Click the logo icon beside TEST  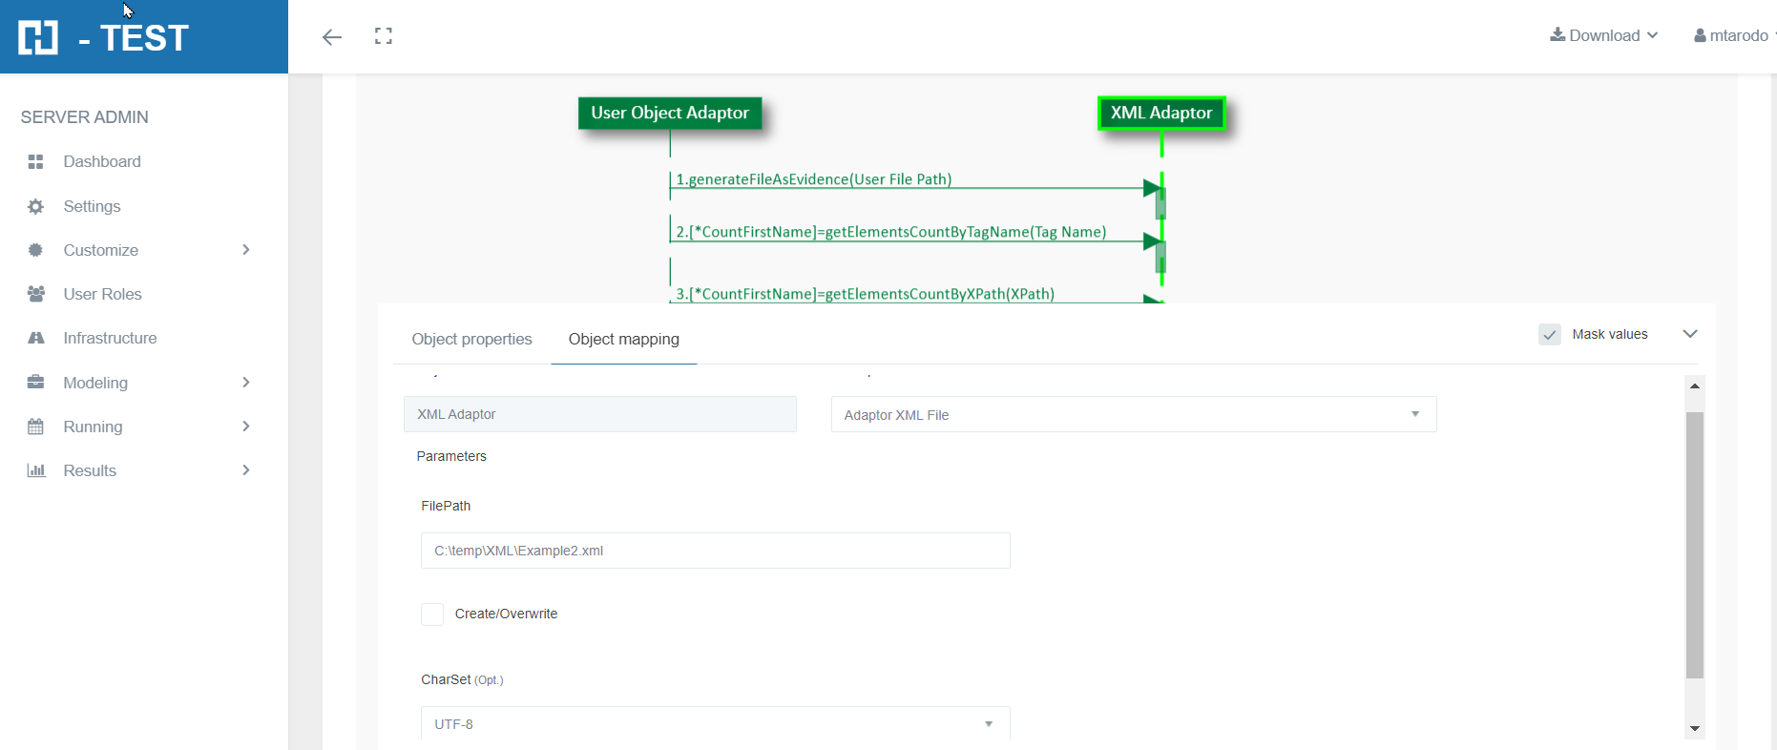point(38,37)
